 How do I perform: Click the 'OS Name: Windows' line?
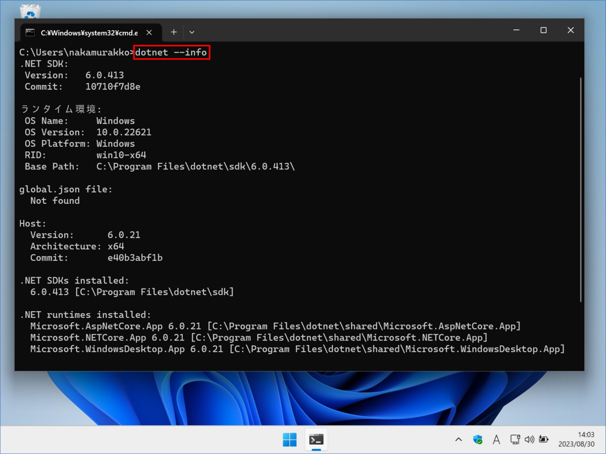point(80,121)
